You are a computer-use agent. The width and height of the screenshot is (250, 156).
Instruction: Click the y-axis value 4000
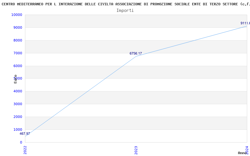[x=18, y=91]
